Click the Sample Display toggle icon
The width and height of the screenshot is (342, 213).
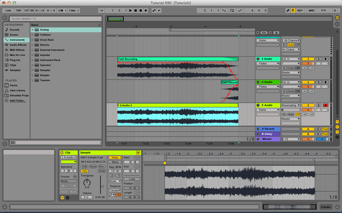coord(62,198)
